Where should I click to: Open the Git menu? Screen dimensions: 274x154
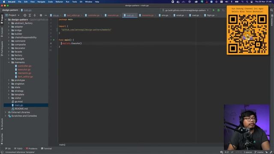81,2
